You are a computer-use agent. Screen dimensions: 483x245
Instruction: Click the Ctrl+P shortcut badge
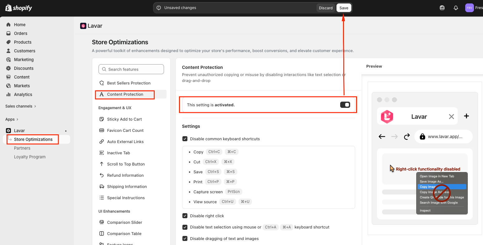coord(213,182)
